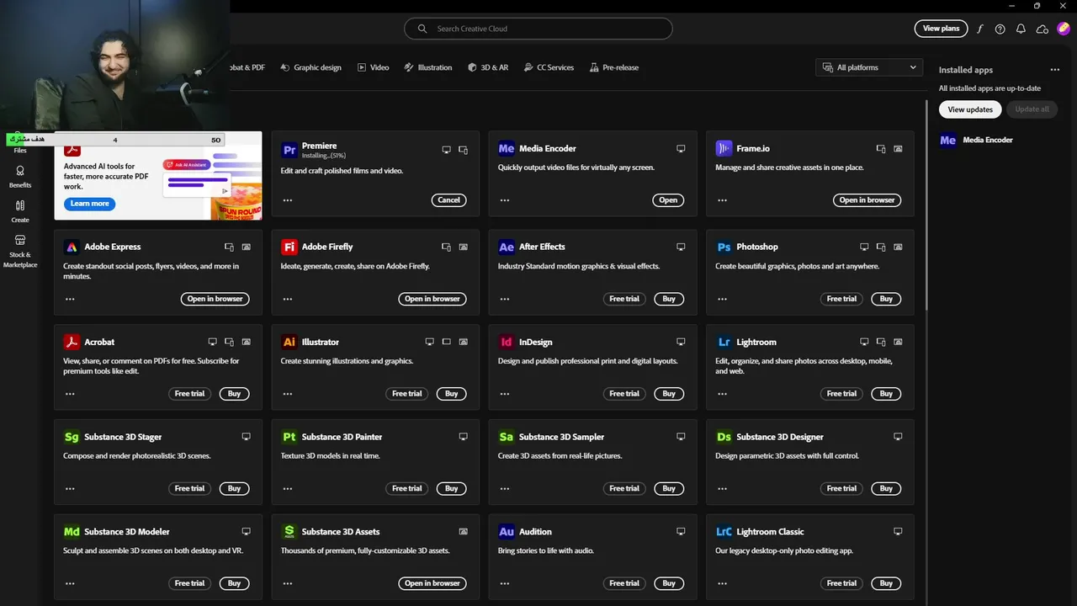Click the Media Encoder icon in Installed apps
Screen dimensions: 1077x606
coord(947,141)
